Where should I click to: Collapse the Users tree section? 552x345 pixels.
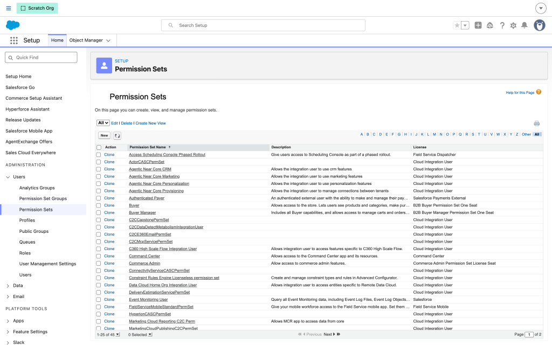tap(8, 177)
